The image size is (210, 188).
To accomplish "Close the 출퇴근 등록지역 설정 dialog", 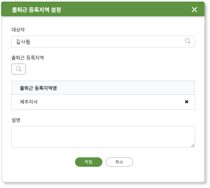I will point(194,10).
